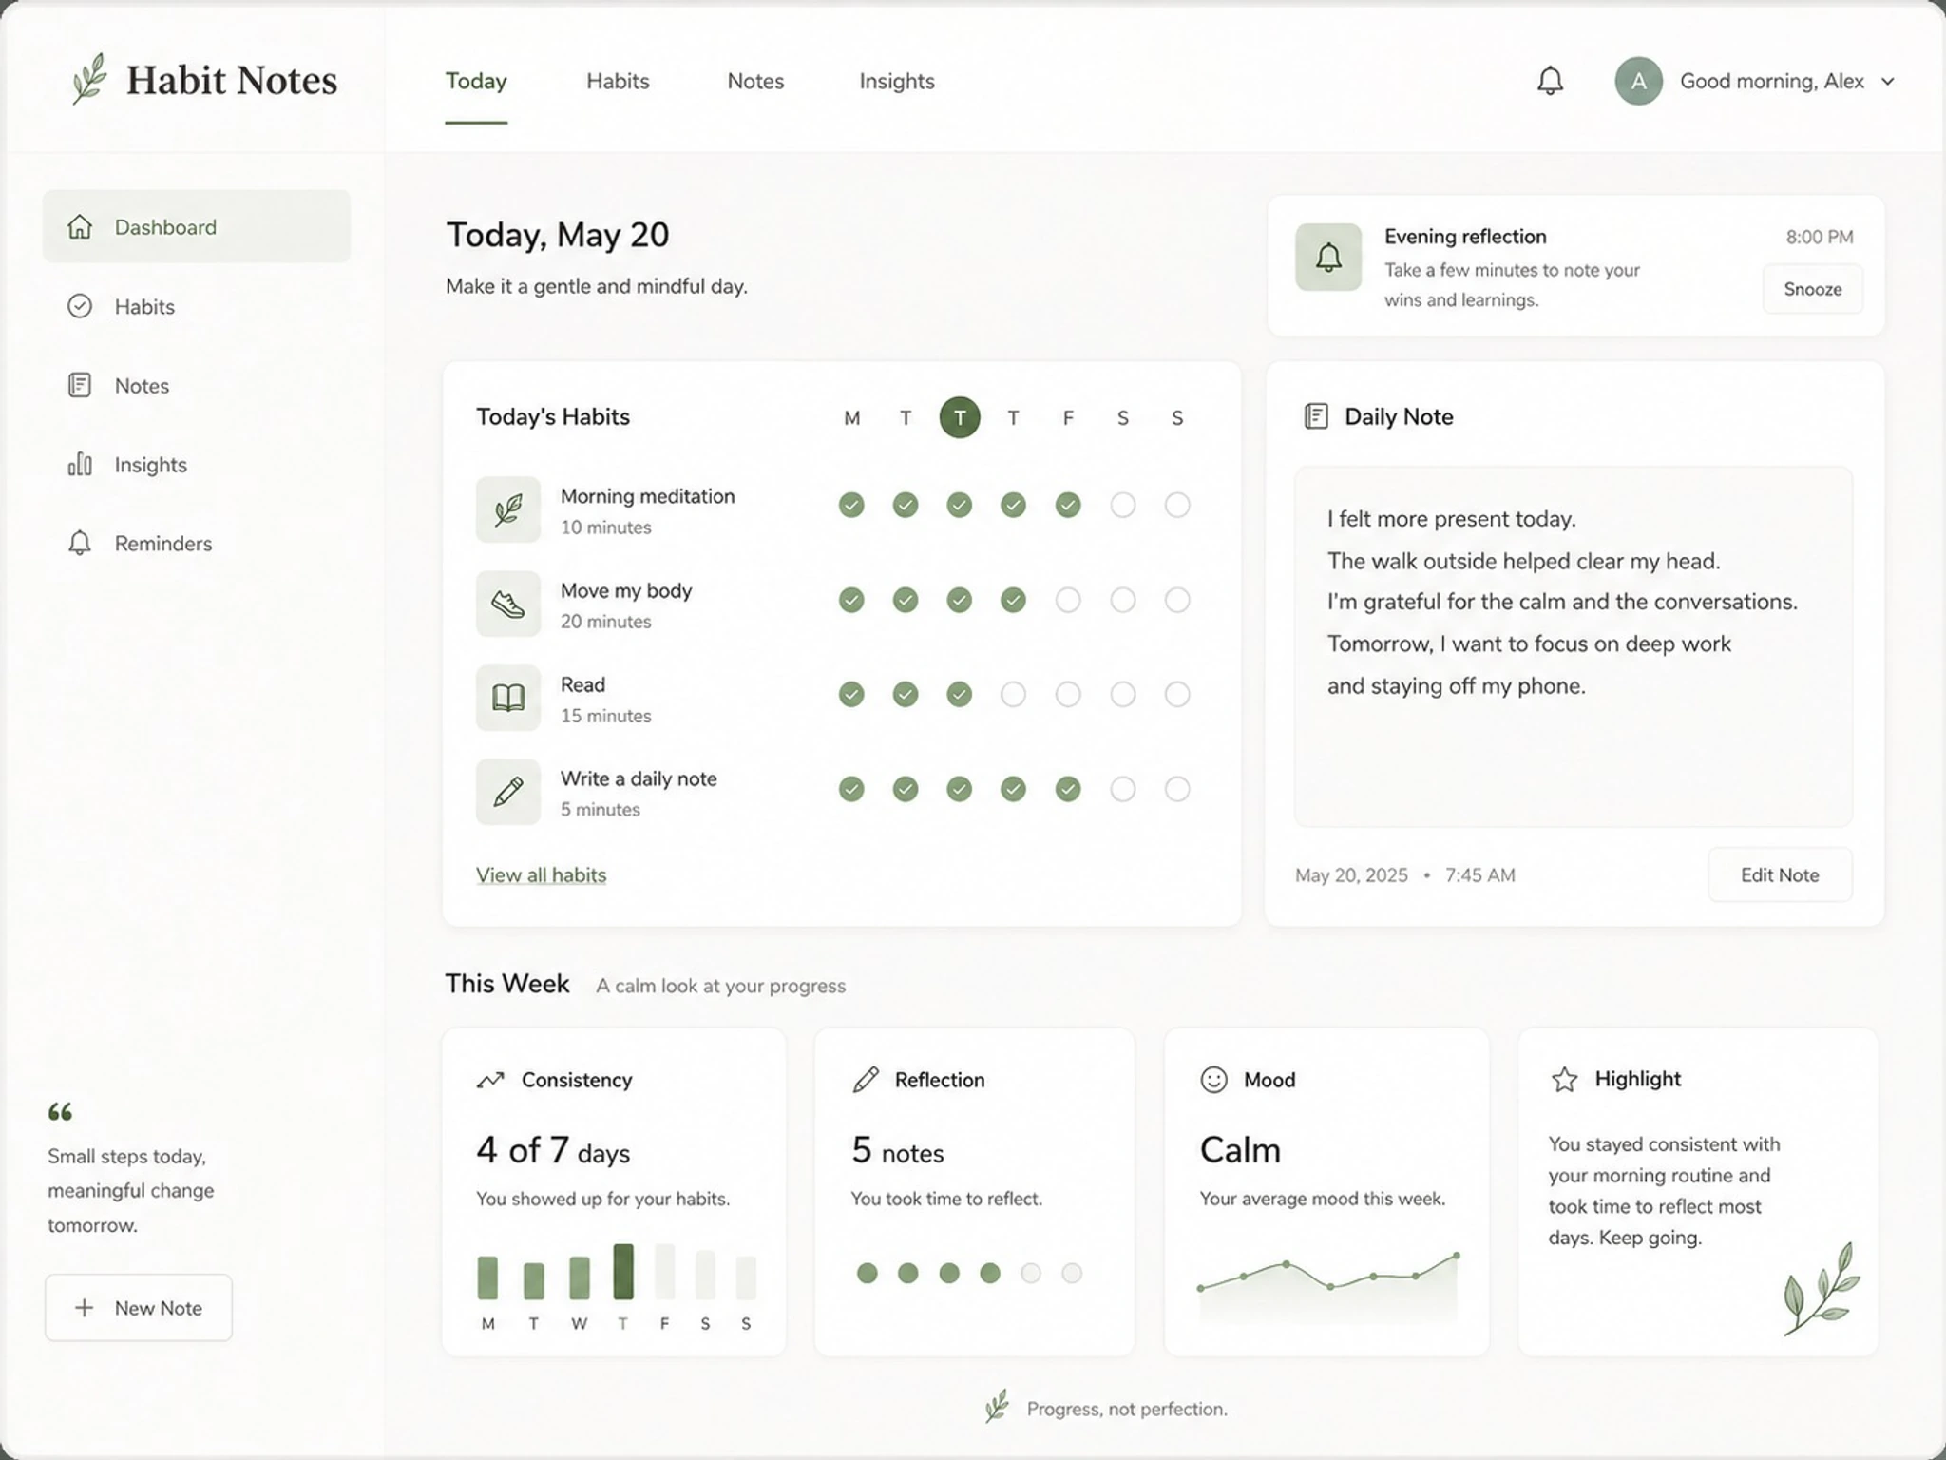The width and height of the screenshot is (1946, 1460).
Task: Click the Write a daily note pencil icon
Action: pos(508,791)
